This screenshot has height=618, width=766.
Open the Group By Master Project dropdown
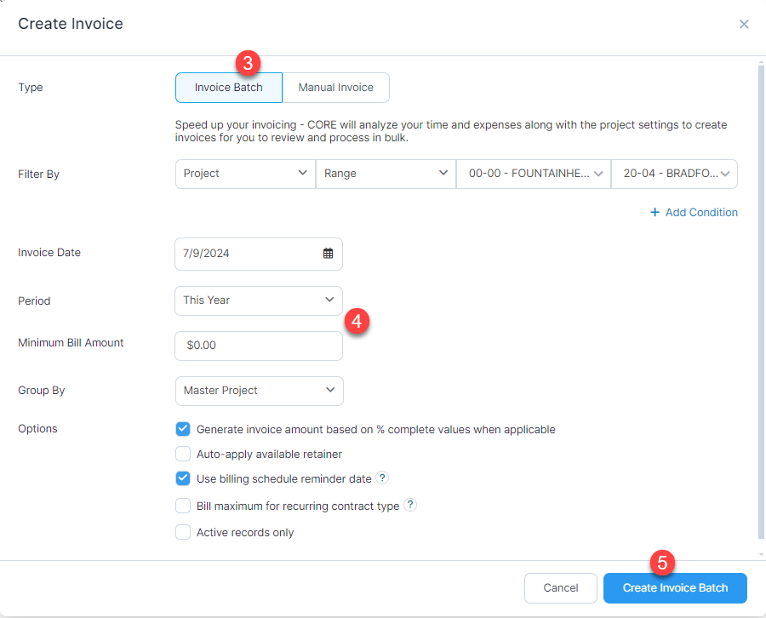tap(259, 391)
